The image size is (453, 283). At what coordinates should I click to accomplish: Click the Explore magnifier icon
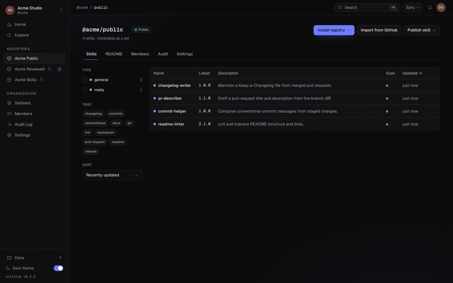[x=9, y=35]
